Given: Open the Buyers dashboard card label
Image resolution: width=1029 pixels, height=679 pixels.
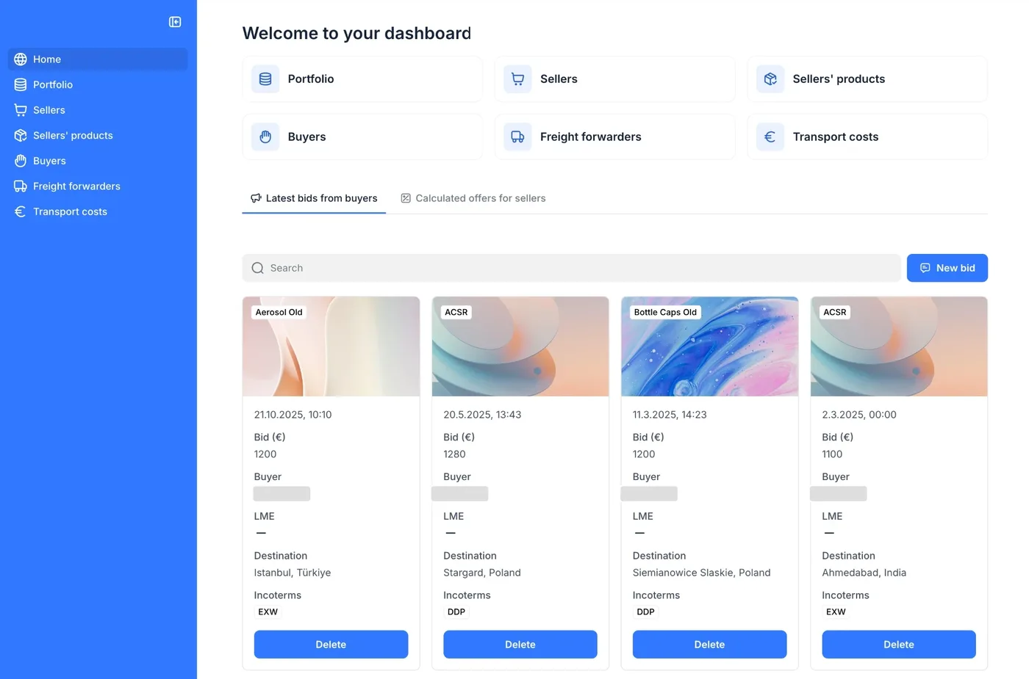Looking at the screenshot, I should [306, 137].
